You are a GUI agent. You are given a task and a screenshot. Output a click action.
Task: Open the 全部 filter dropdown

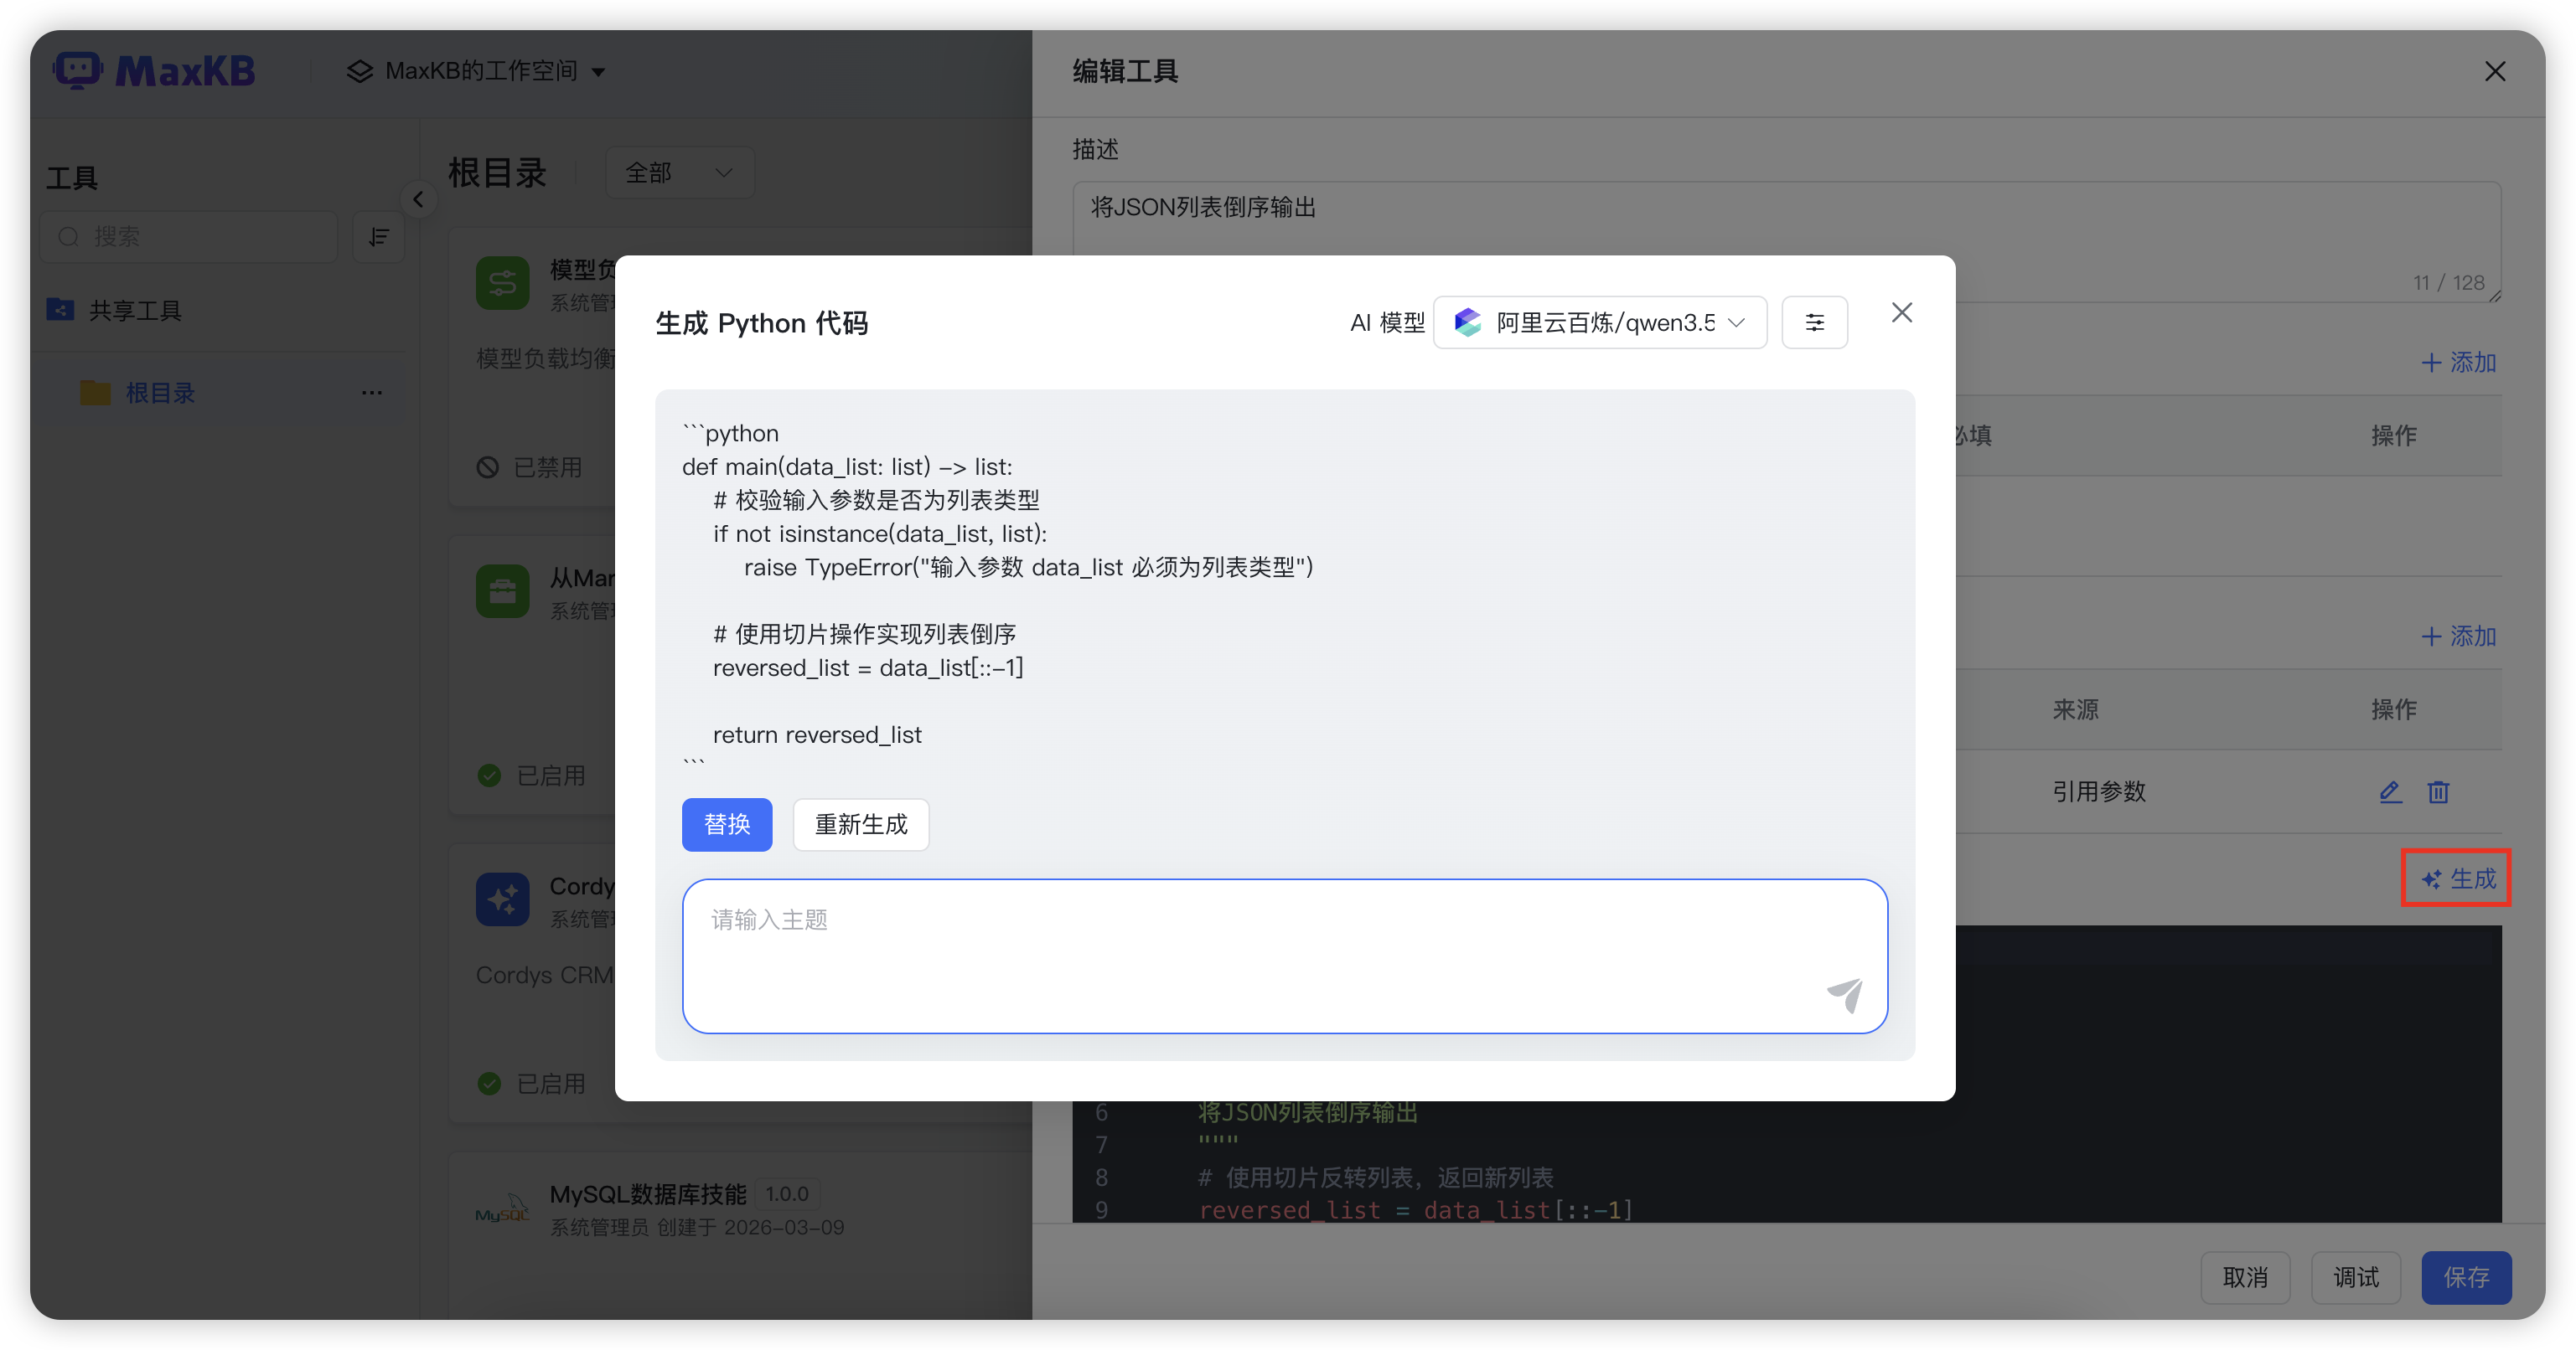679,172
